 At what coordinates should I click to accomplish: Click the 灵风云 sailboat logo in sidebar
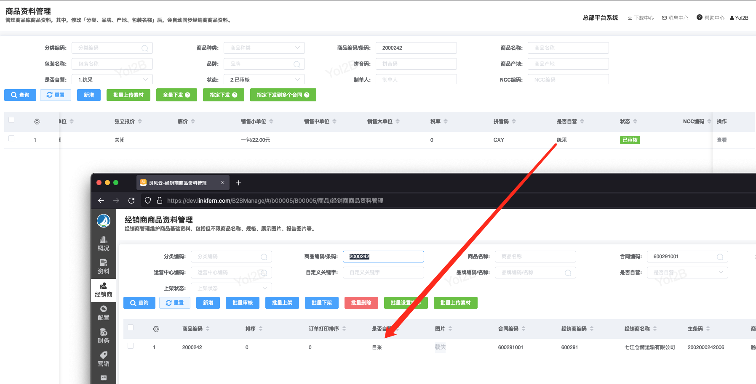pos(104,220)
